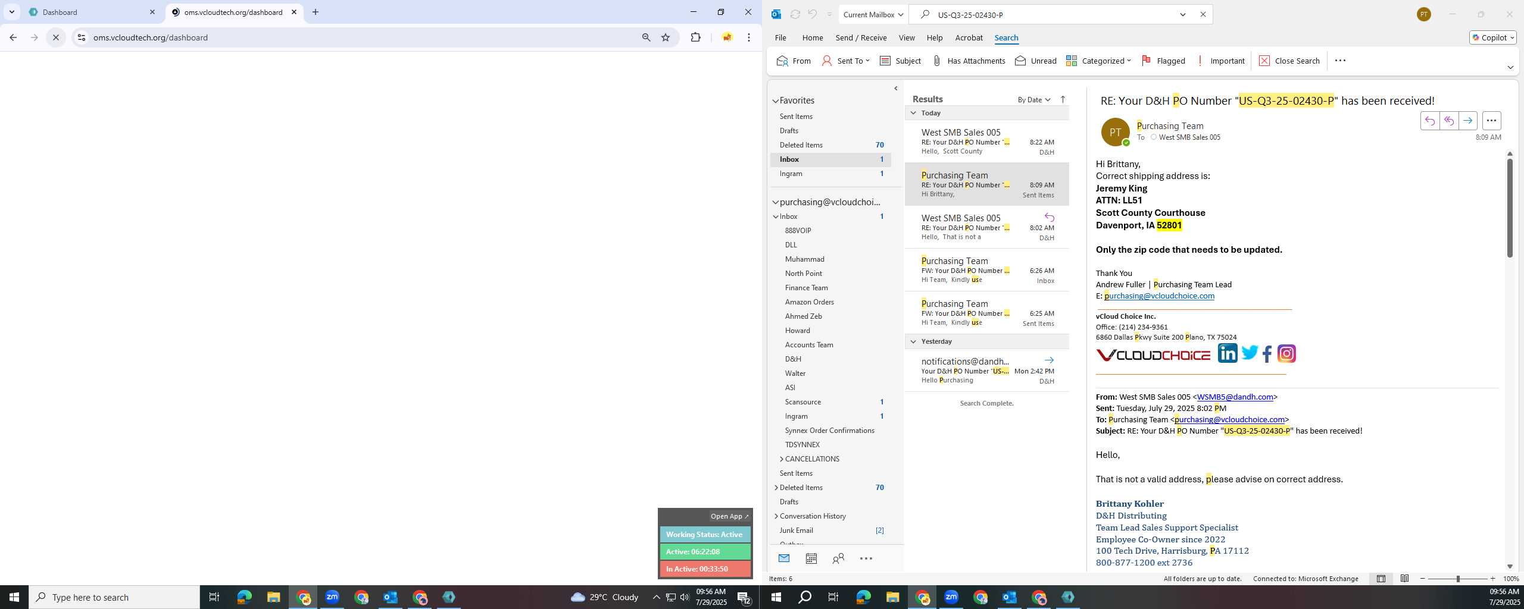This screenshot has width=1524, height=609.
Task: Collapse the Favorites section
Action: [776, 101]
